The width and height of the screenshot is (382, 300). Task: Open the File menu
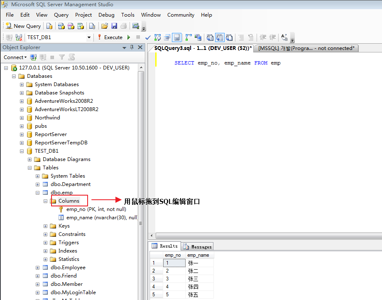coord(10,15)
